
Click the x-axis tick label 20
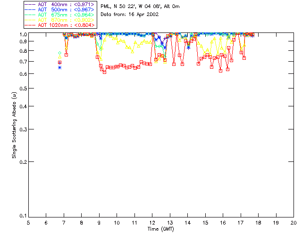(x=294, y=223)
